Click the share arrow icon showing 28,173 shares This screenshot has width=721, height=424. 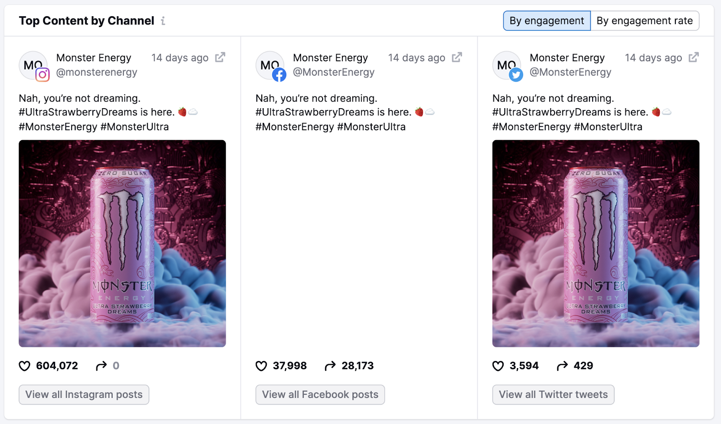[x=329, y=365]
